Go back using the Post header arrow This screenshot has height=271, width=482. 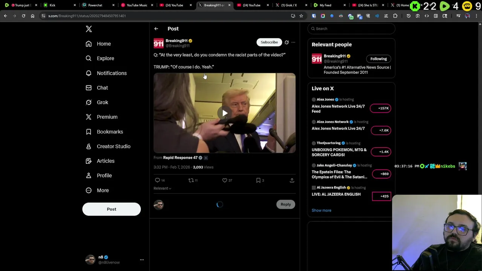tap(156, 29)
